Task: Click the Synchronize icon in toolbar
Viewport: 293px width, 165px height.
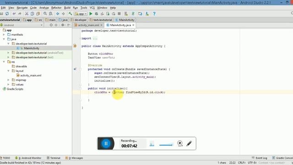Action: pyautogui.click(x=7, y=14)
